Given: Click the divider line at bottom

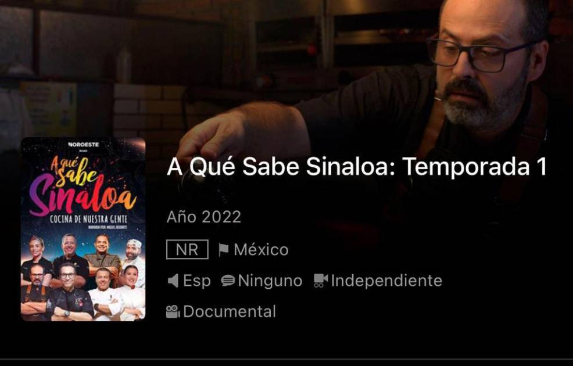Looking at the screenshot, I should (x=286, y=359).
